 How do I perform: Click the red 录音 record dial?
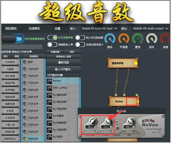tap(165, 39)
